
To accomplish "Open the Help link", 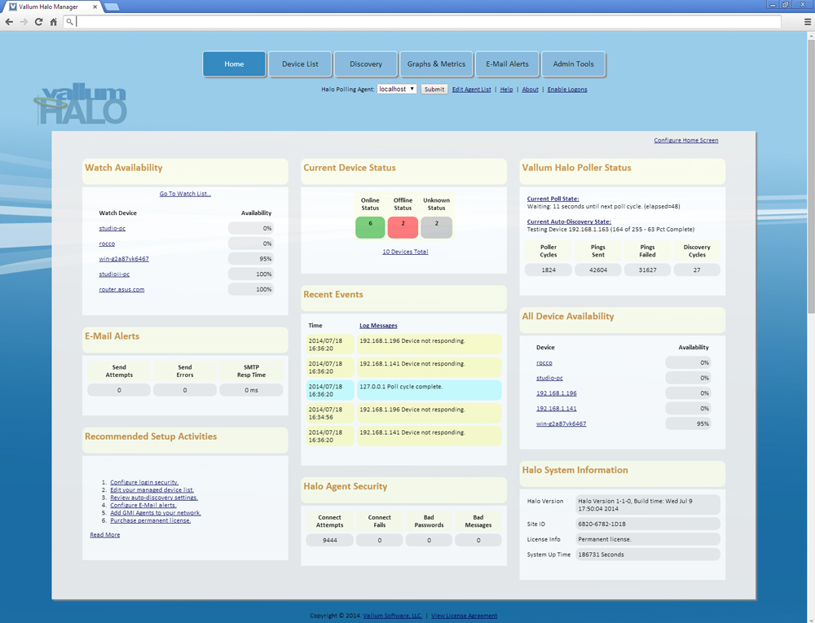I will [506, 90].
